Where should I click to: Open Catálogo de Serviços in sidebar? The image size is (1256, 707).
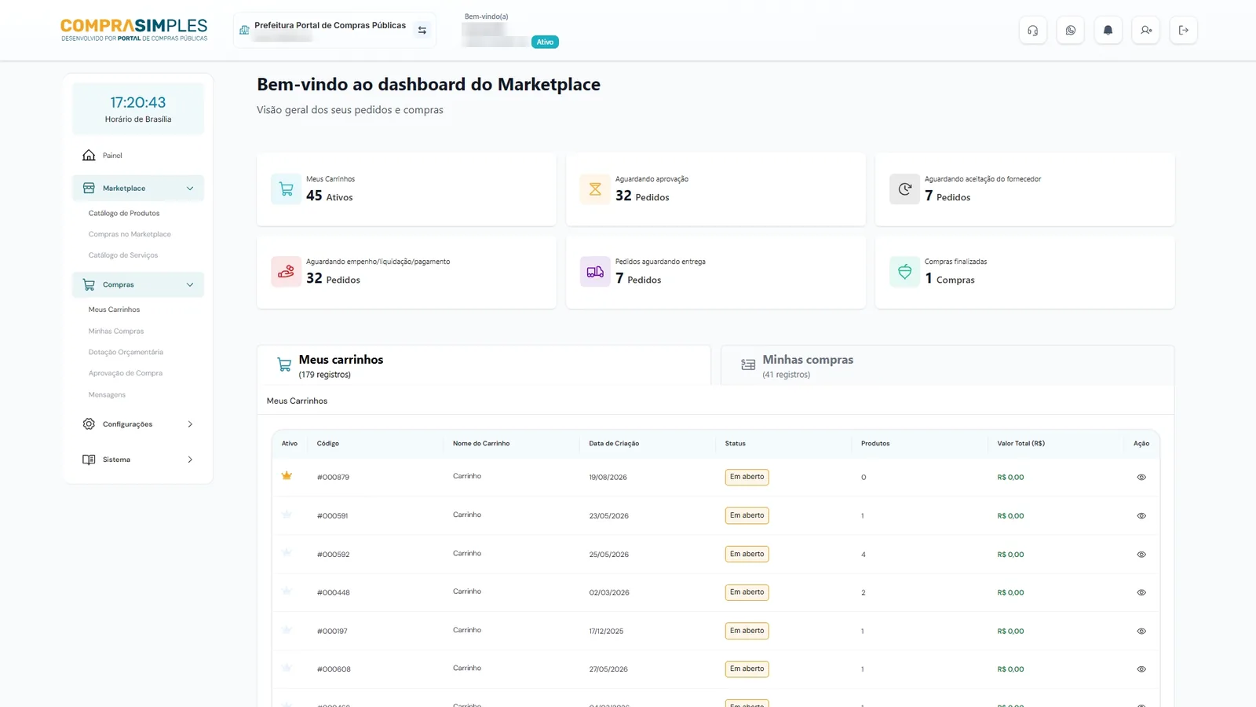point(123,256)
